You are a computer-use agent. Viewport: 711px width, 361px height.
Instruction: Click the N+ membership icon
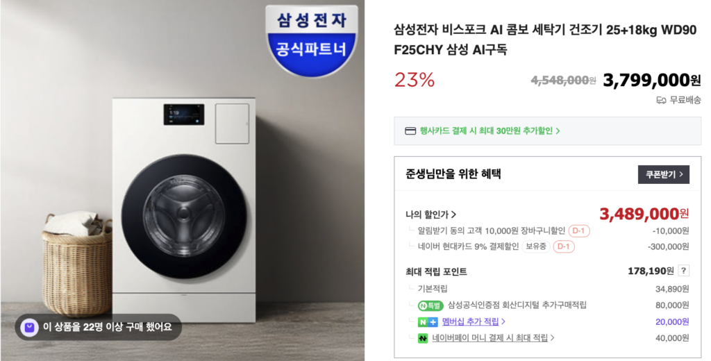coord(428,322)
